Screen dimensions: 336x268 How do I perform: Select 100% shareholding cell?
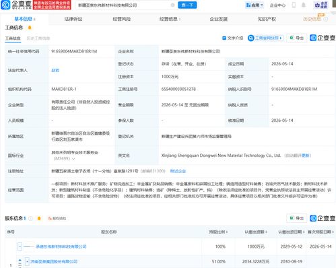point(220,246)
